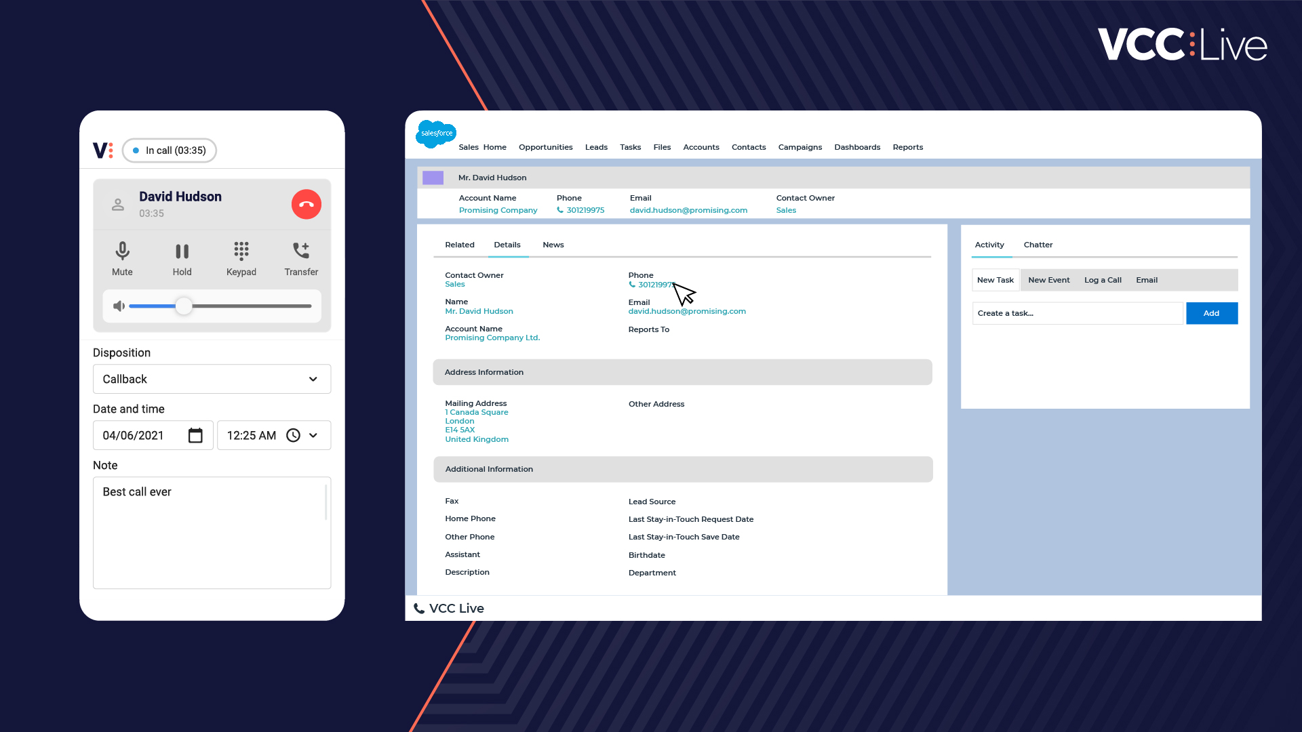
Task: Click the Transfer call icon
Action: (301, 251)
